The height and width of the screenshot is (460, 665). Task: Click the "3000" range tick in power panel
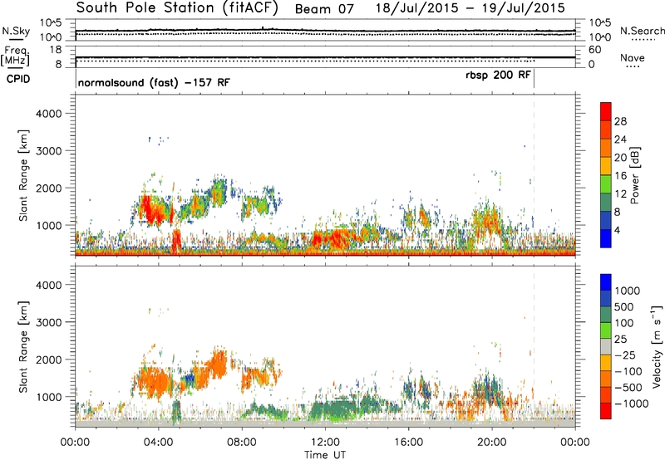click(x=48, y=151)
